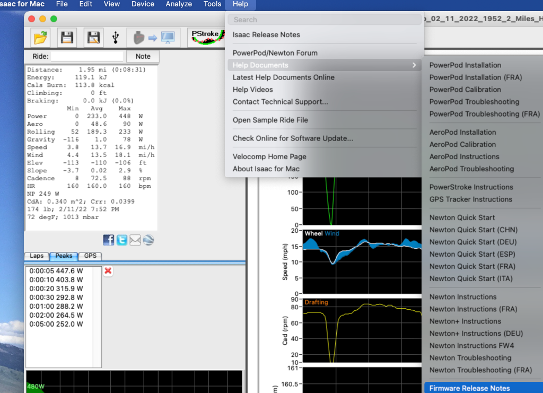The width and height of the screenshot is (543, 393).
Task: Select About Isaac for Mac
Action: pyautogui.click(x=266, y=169)
